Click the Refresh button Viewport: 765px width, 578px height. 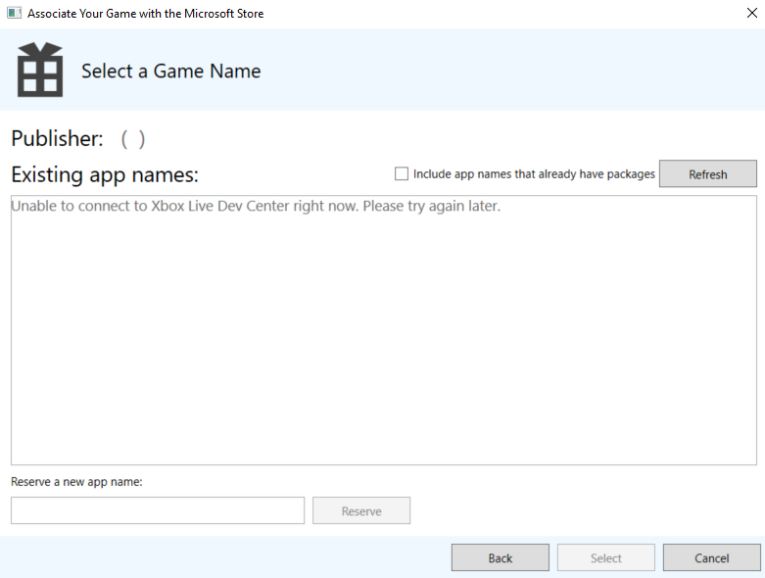pos(707,174)
